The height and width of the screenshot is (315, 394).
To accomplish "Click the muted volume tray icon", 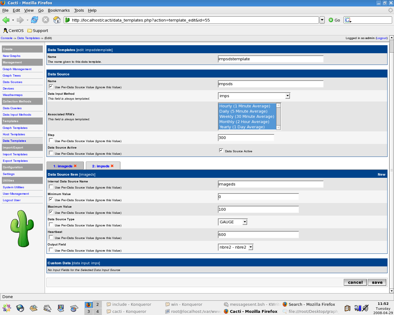I will [x=365, y=308].
